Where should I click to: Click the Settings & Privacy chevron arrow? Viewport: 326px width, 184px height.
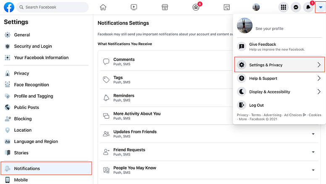point(319,65)
